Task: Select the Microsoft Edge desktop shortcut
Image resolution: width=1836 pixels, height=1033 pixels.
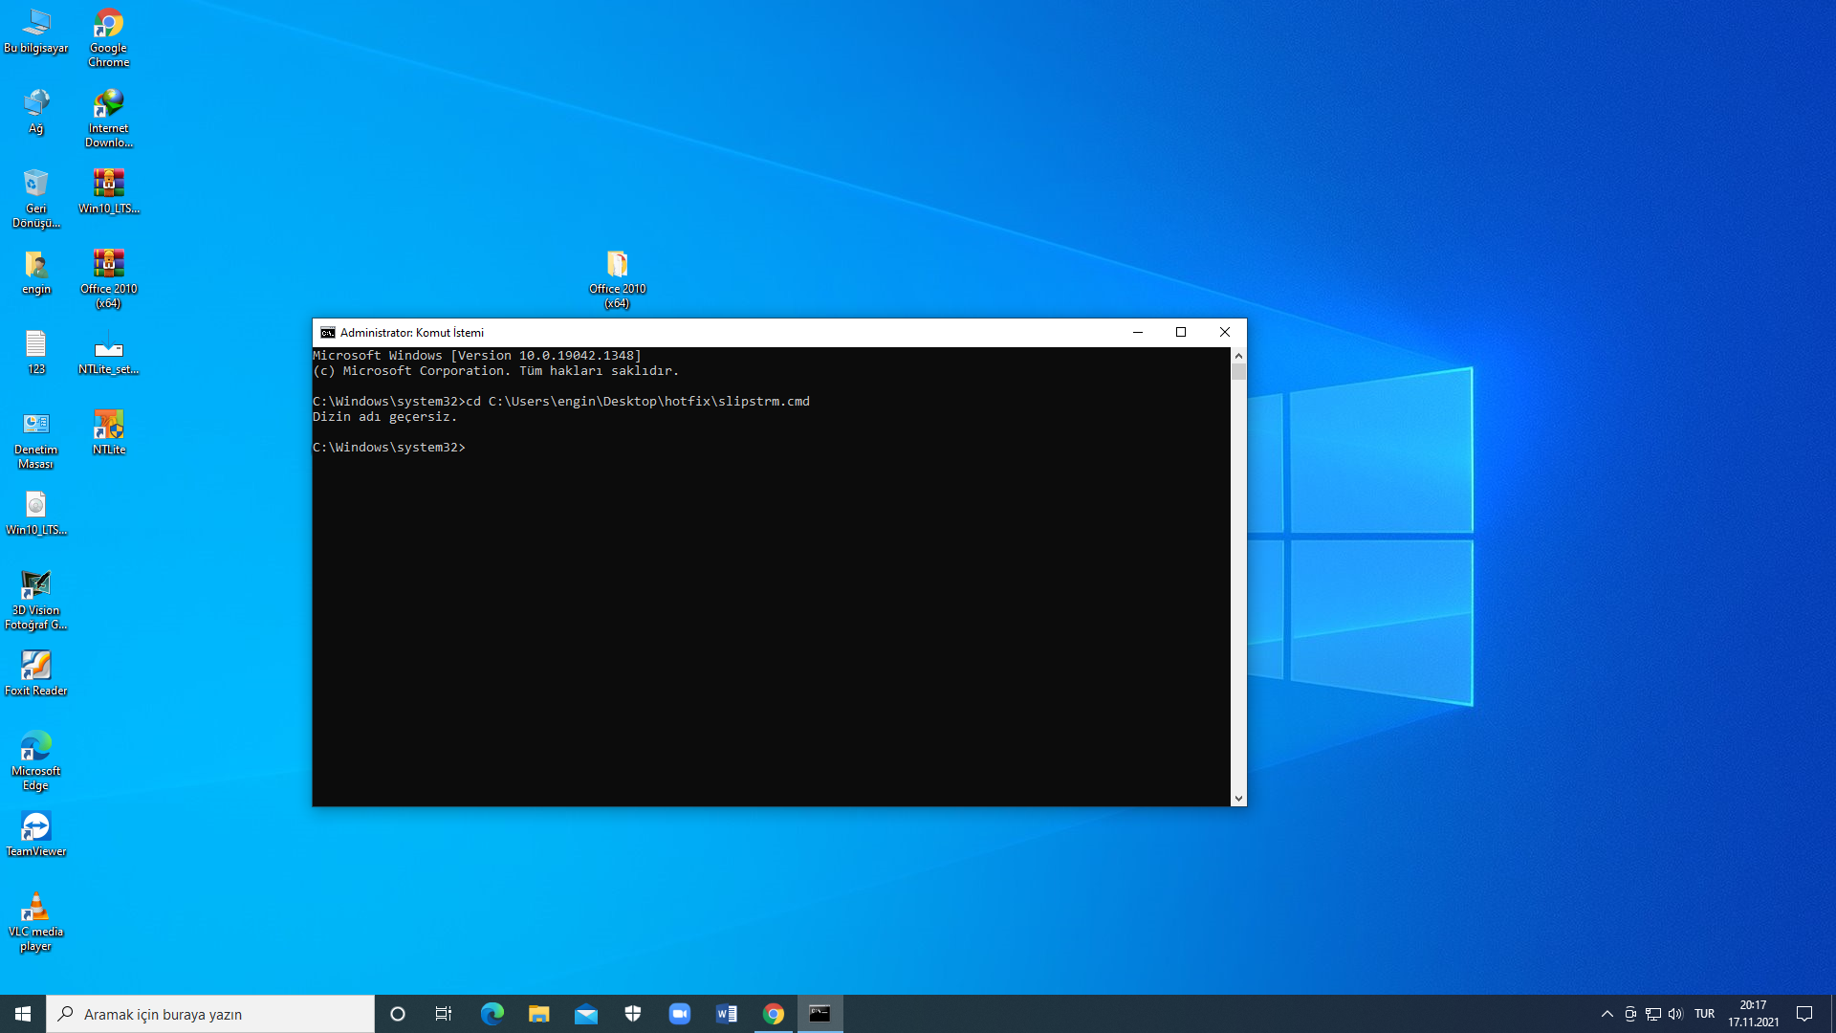Action: (x=36, y=761)
